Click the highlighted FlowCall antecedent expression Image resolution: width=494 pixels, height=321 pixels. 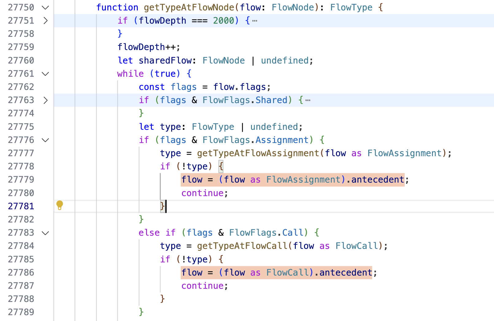tap(276, 273)
